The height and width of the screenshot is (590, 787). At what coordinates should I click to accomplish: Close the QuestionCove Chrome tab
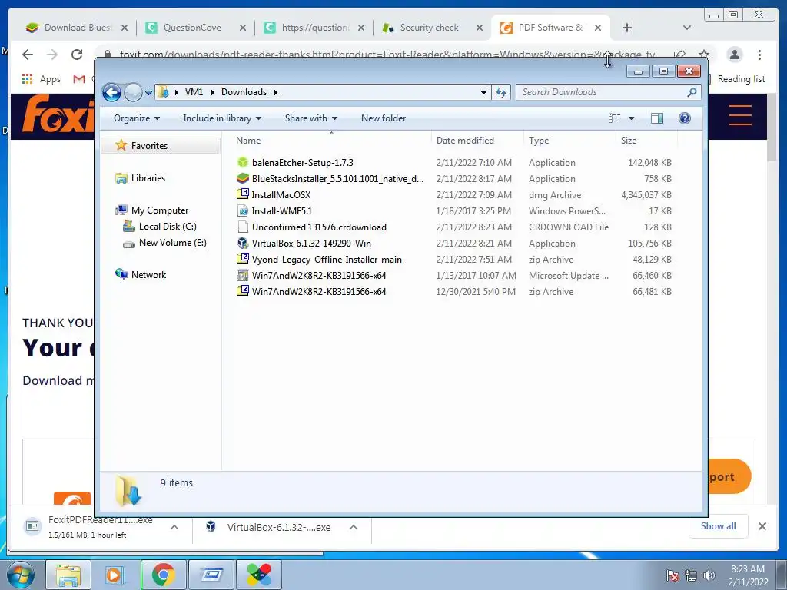click(243, 28)
